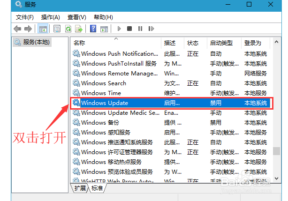The width and height of the screenshot is (288, 201).
Task: Select Windows 移动热点服务 service name
Action: tap(111, 162)
